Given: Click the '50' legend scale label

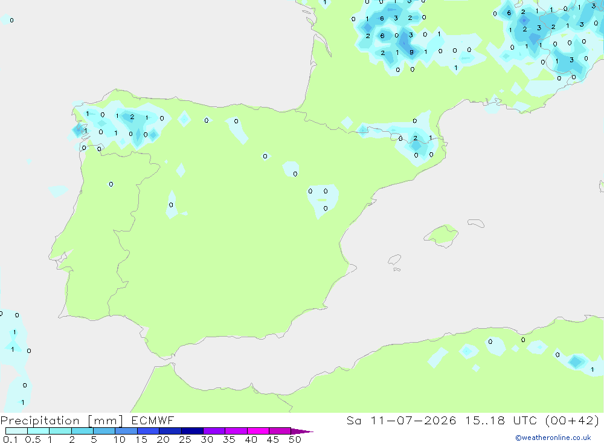Looking at the screenshot, I should [x=295, y=439].
